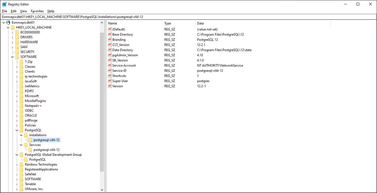Click the folder icon for pdfforge key
The image size is (377, 193).
[x=21, y=120]
